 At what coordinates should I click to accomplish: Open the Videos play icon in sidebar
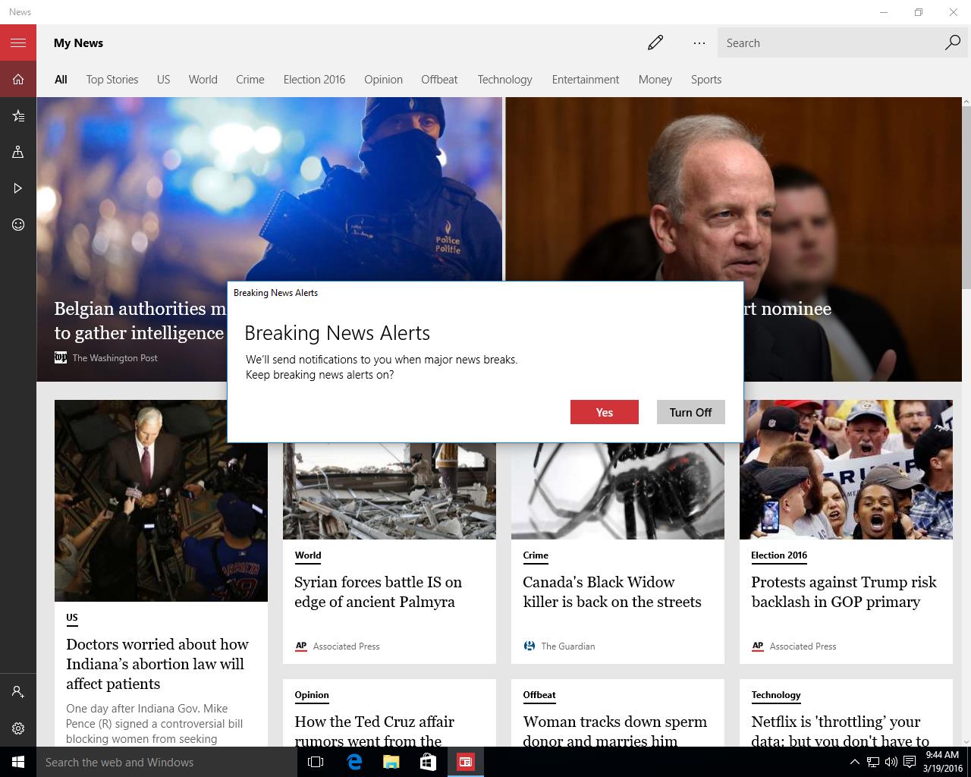[x=18, y=188]
